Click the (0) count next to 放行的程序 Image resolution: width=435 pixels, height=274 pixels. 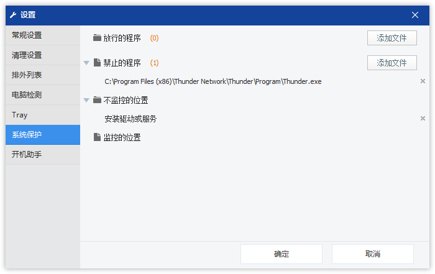154,38
